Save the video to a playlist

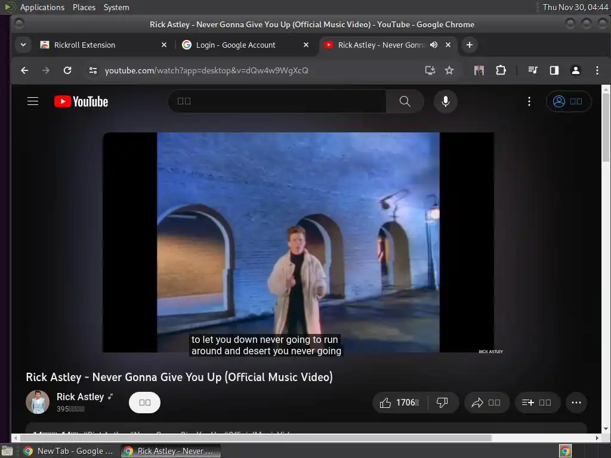[538, 403]
